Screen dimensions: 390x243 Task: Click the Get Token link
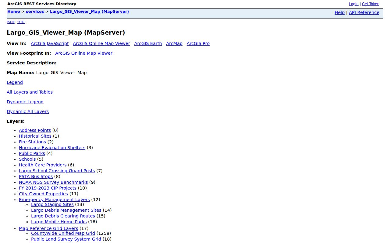click(x=370, y=4)
